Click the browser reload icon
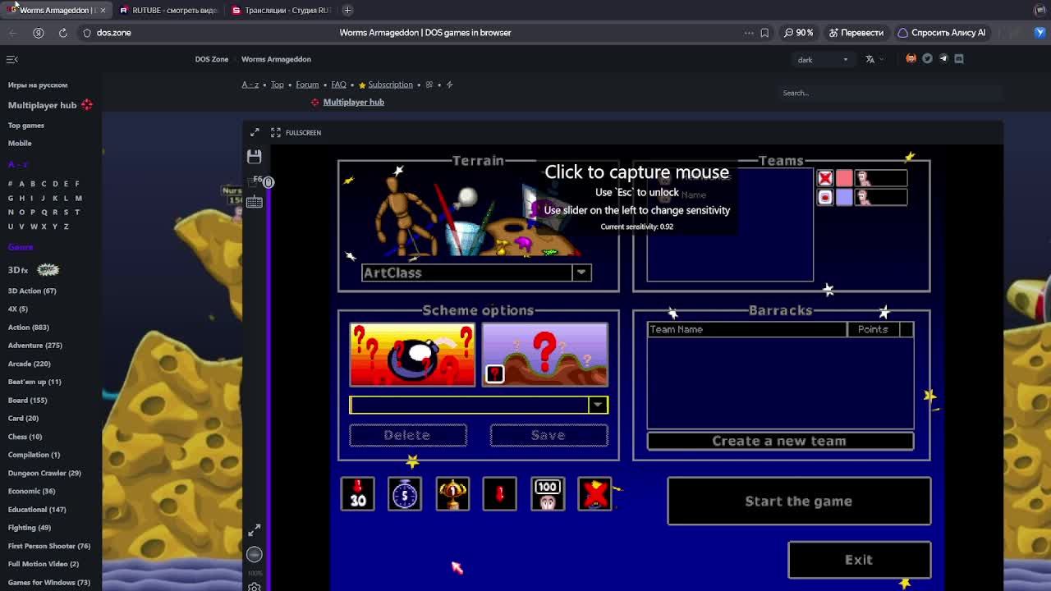Image resolution: width=1051 pixels, height=591 pixels. (62, 33)
